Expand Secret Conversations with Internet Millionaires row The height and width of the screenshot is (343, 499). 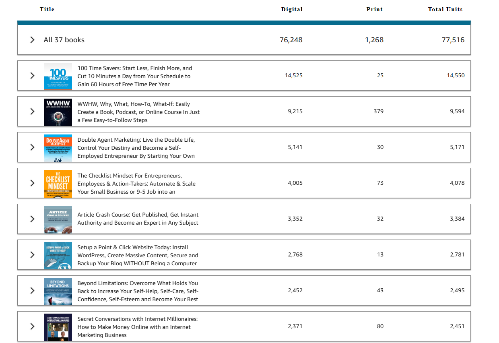pyautogui.click(x=33, y=326)
